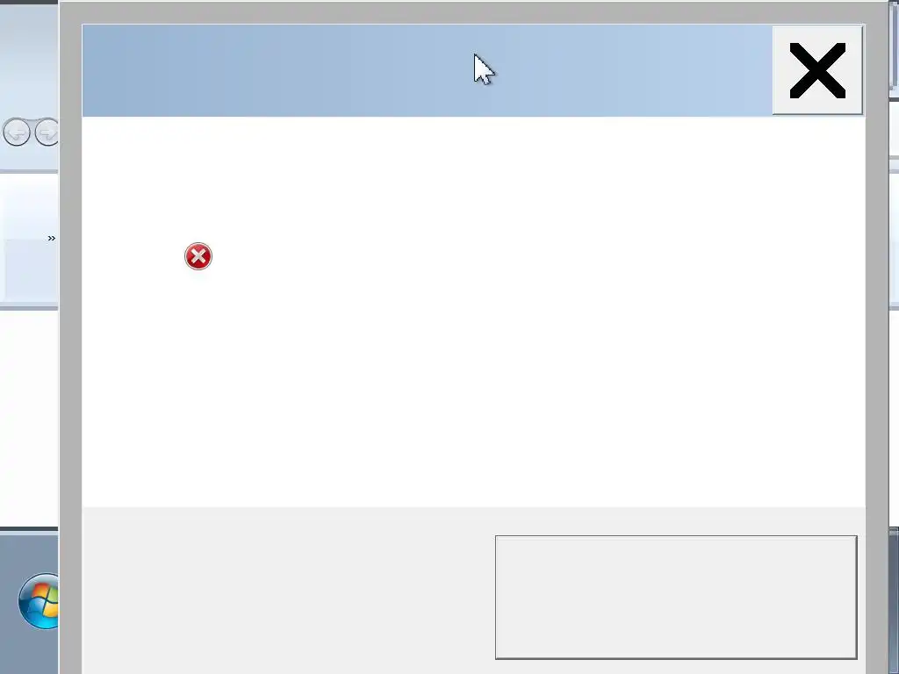Click the white content pane of the background window

(29, 419)
